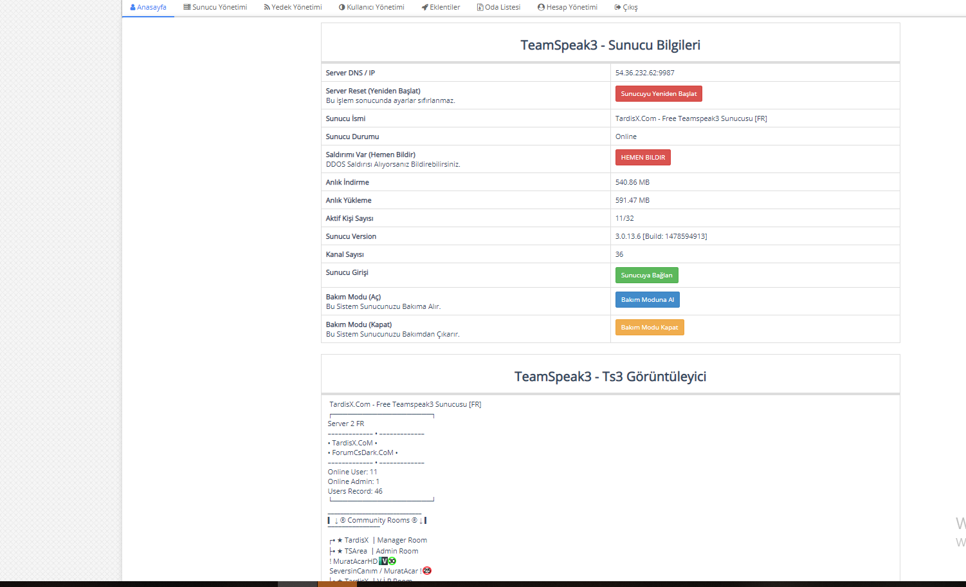
Task: Click the red Sunucuyu Yeniden Başlat button
Action: (x=659, y=94)
